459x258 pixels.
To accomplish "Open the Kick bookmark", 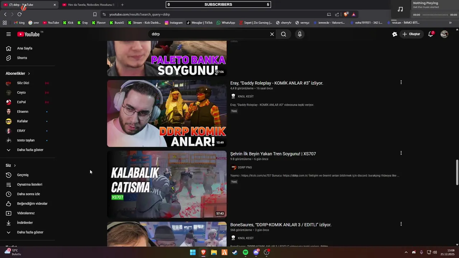I will click(68, 23).
